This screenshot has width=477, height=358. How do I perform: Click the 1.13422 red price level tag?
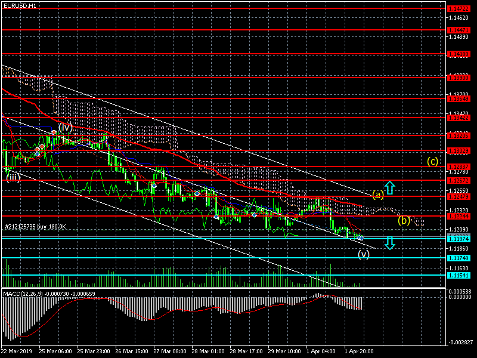coord(459,118)
